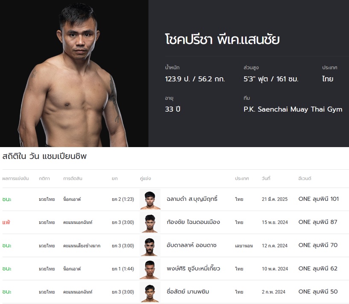Click the คู่แข่ง column header

145,179
